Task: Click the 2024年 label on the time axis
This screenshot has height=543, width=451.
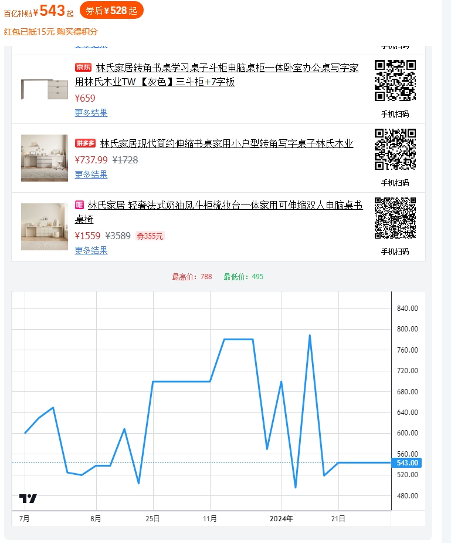Action: (282, 518)
